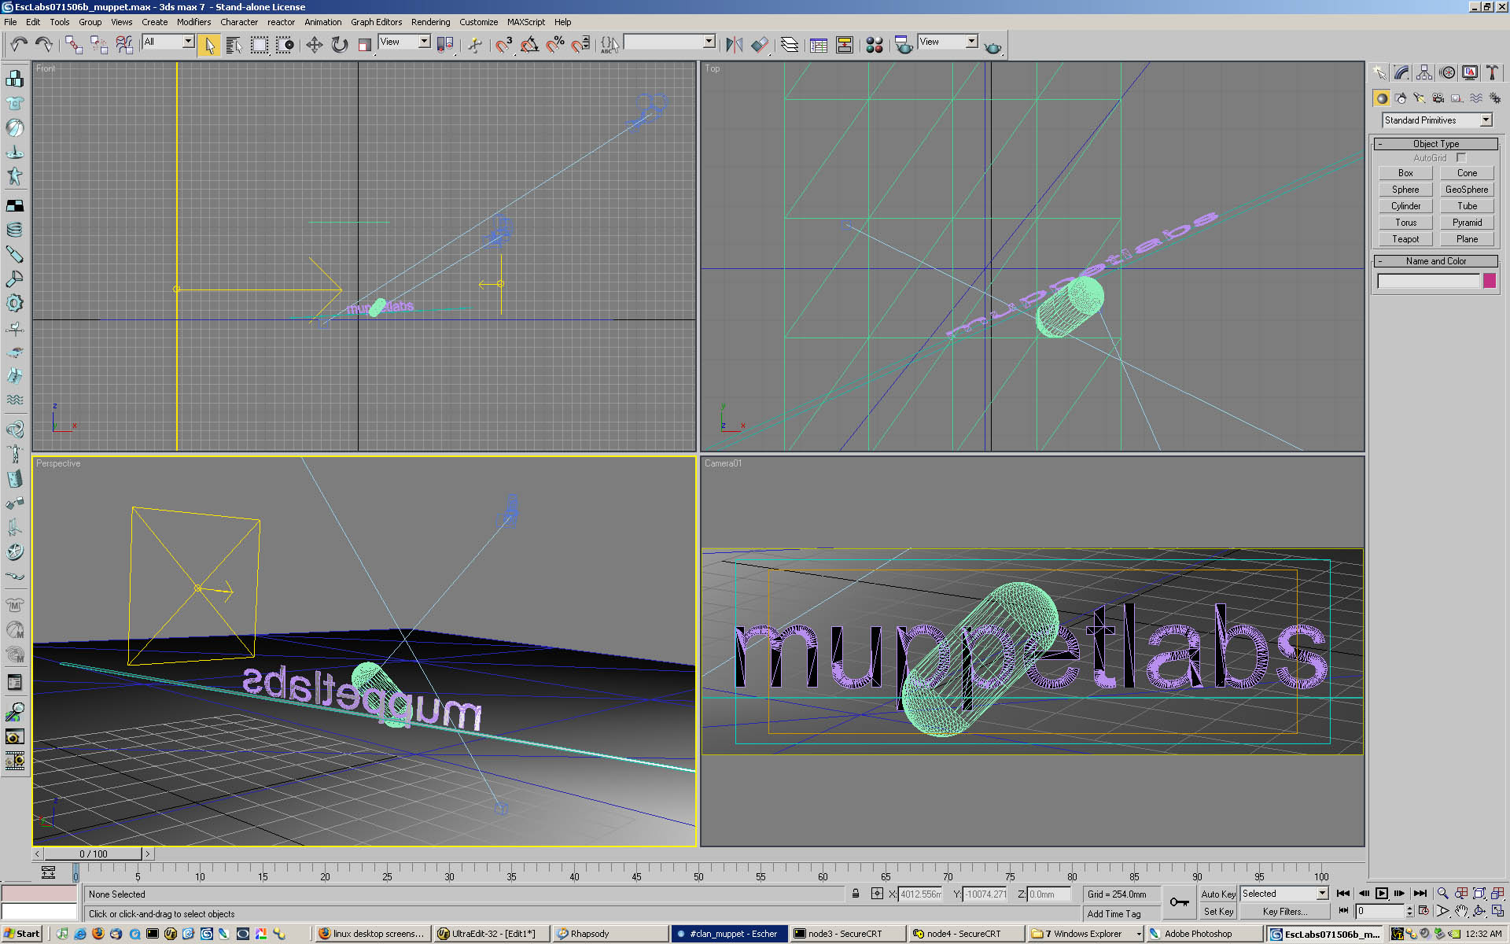Toggle the Angle Snap button
The image size is (1510, 944).
[529, 45]
